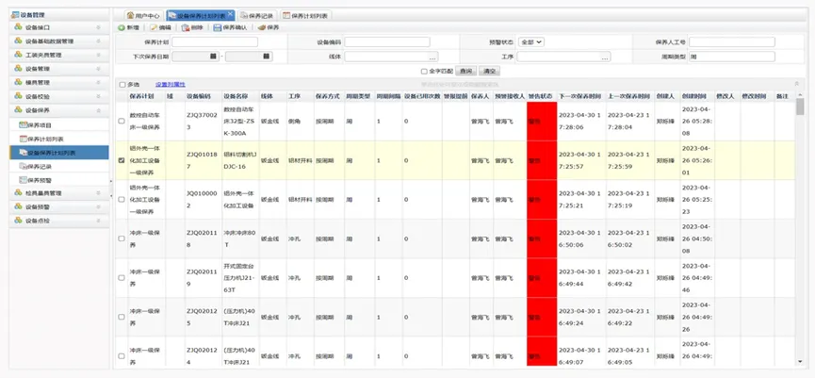This screenshot has height=378, width=815.
Task: Expand the 设备管理 sidebar section chevron
Action: [99, 69]
